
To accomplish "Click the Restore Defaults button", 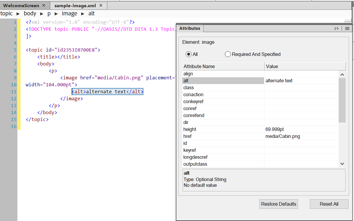I will (279, 204).
